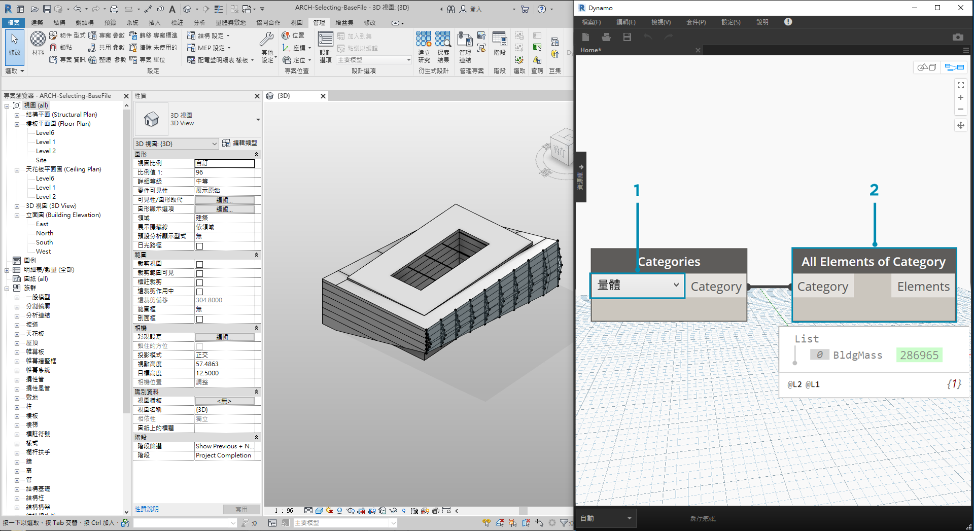Collapse 樓板平面圖 (Floor Plan) tree node
Image resolution: width=974 pixels, height=531 pixels.
(x=17, y=124)
